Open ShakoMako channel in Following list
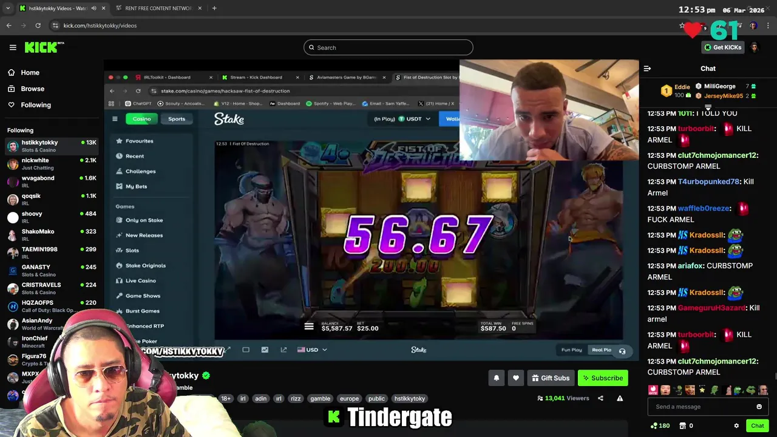777x437 pixels. pos(52,235)
